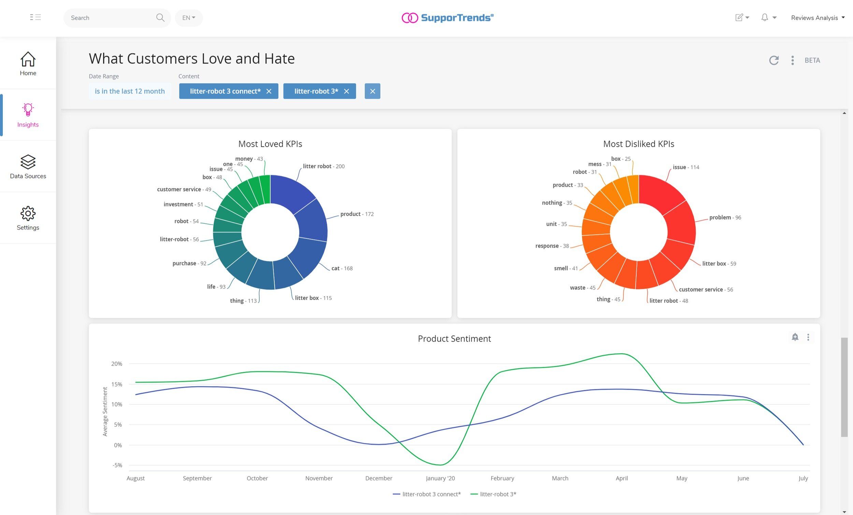853x515 pixels.
Task: Click the 'customer service - 49' label
Action: click(x=184, y=189)
